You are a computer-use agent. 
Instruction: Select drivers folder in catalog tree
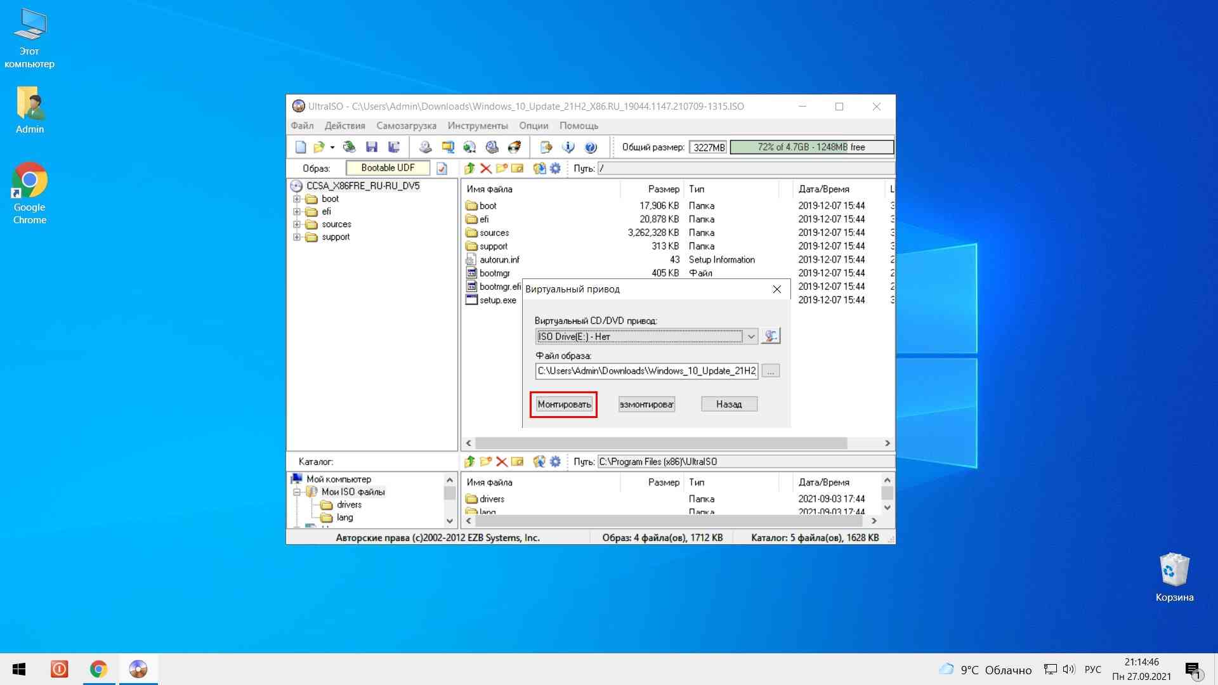pos(349,505)
